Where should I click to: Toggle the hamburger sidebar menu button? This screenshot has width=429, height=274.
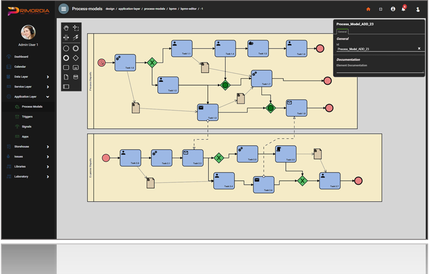[x=64, y=9]
